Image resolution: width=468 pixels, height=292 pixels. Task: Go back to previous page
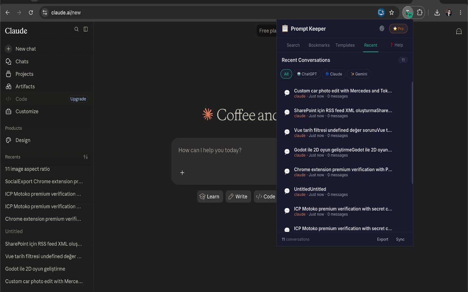[8, 12]
